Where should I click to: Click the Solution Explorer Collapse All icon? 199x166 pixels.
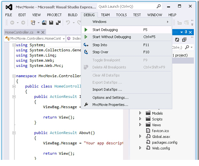coord(184,40)
